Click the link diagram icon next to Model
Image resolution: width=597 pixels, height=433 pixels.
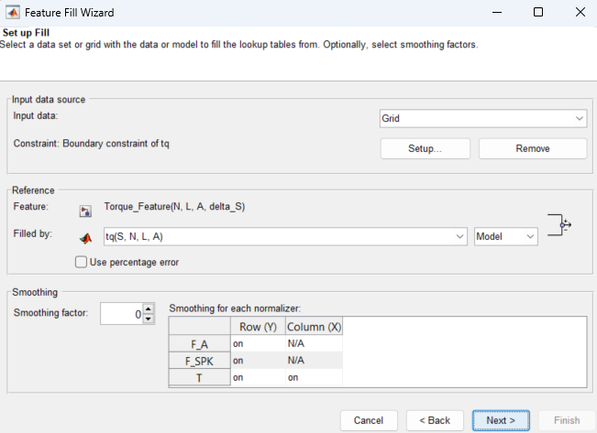(x=558, y=225)
